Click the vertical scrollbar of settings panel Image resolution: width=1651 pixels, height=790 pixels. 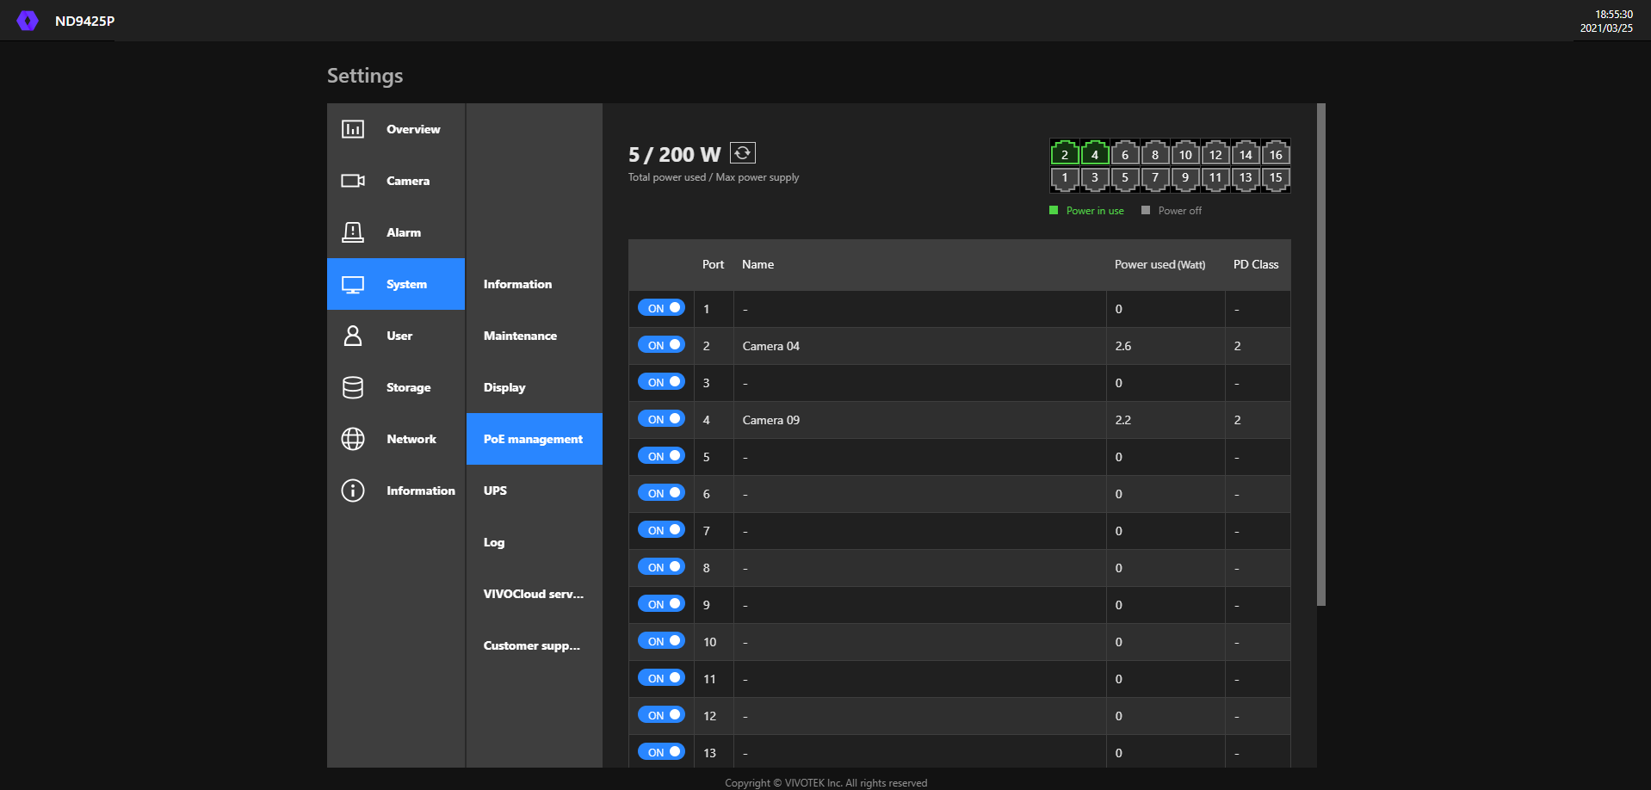pyautogui.click(x=1321, y=355)
